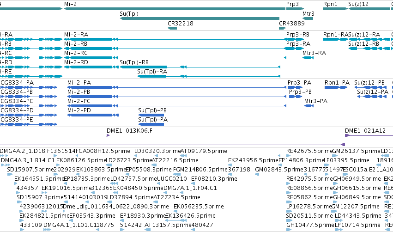Select EST AT09179.5prime

pyautogui.click(x=204, y=151)
